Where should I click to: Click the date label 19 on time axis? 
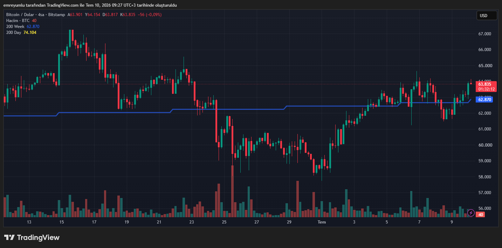pos(126,222)
